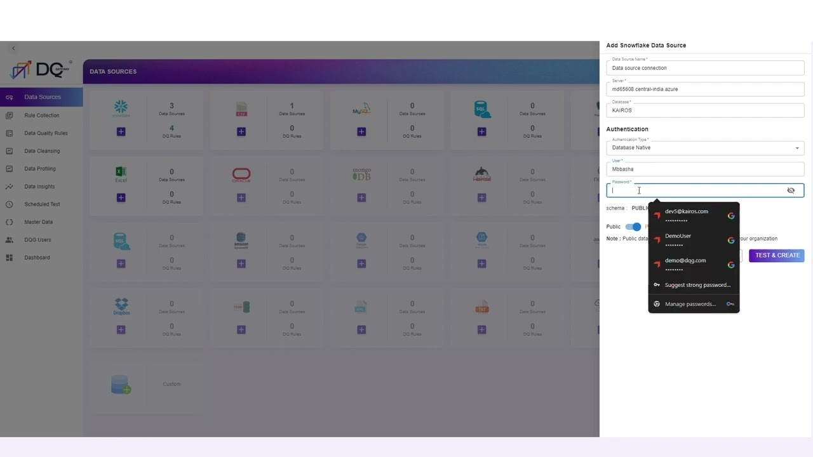The width and height of the screenshot is (813, 457).
Task: Click the Oracle logo card
Action: (x=241, y=175)
